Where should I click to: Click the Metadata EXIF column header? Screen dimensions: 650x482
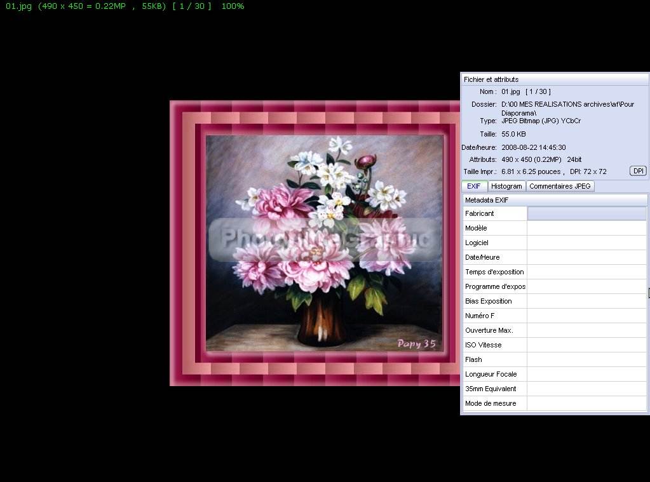[554, 200]
